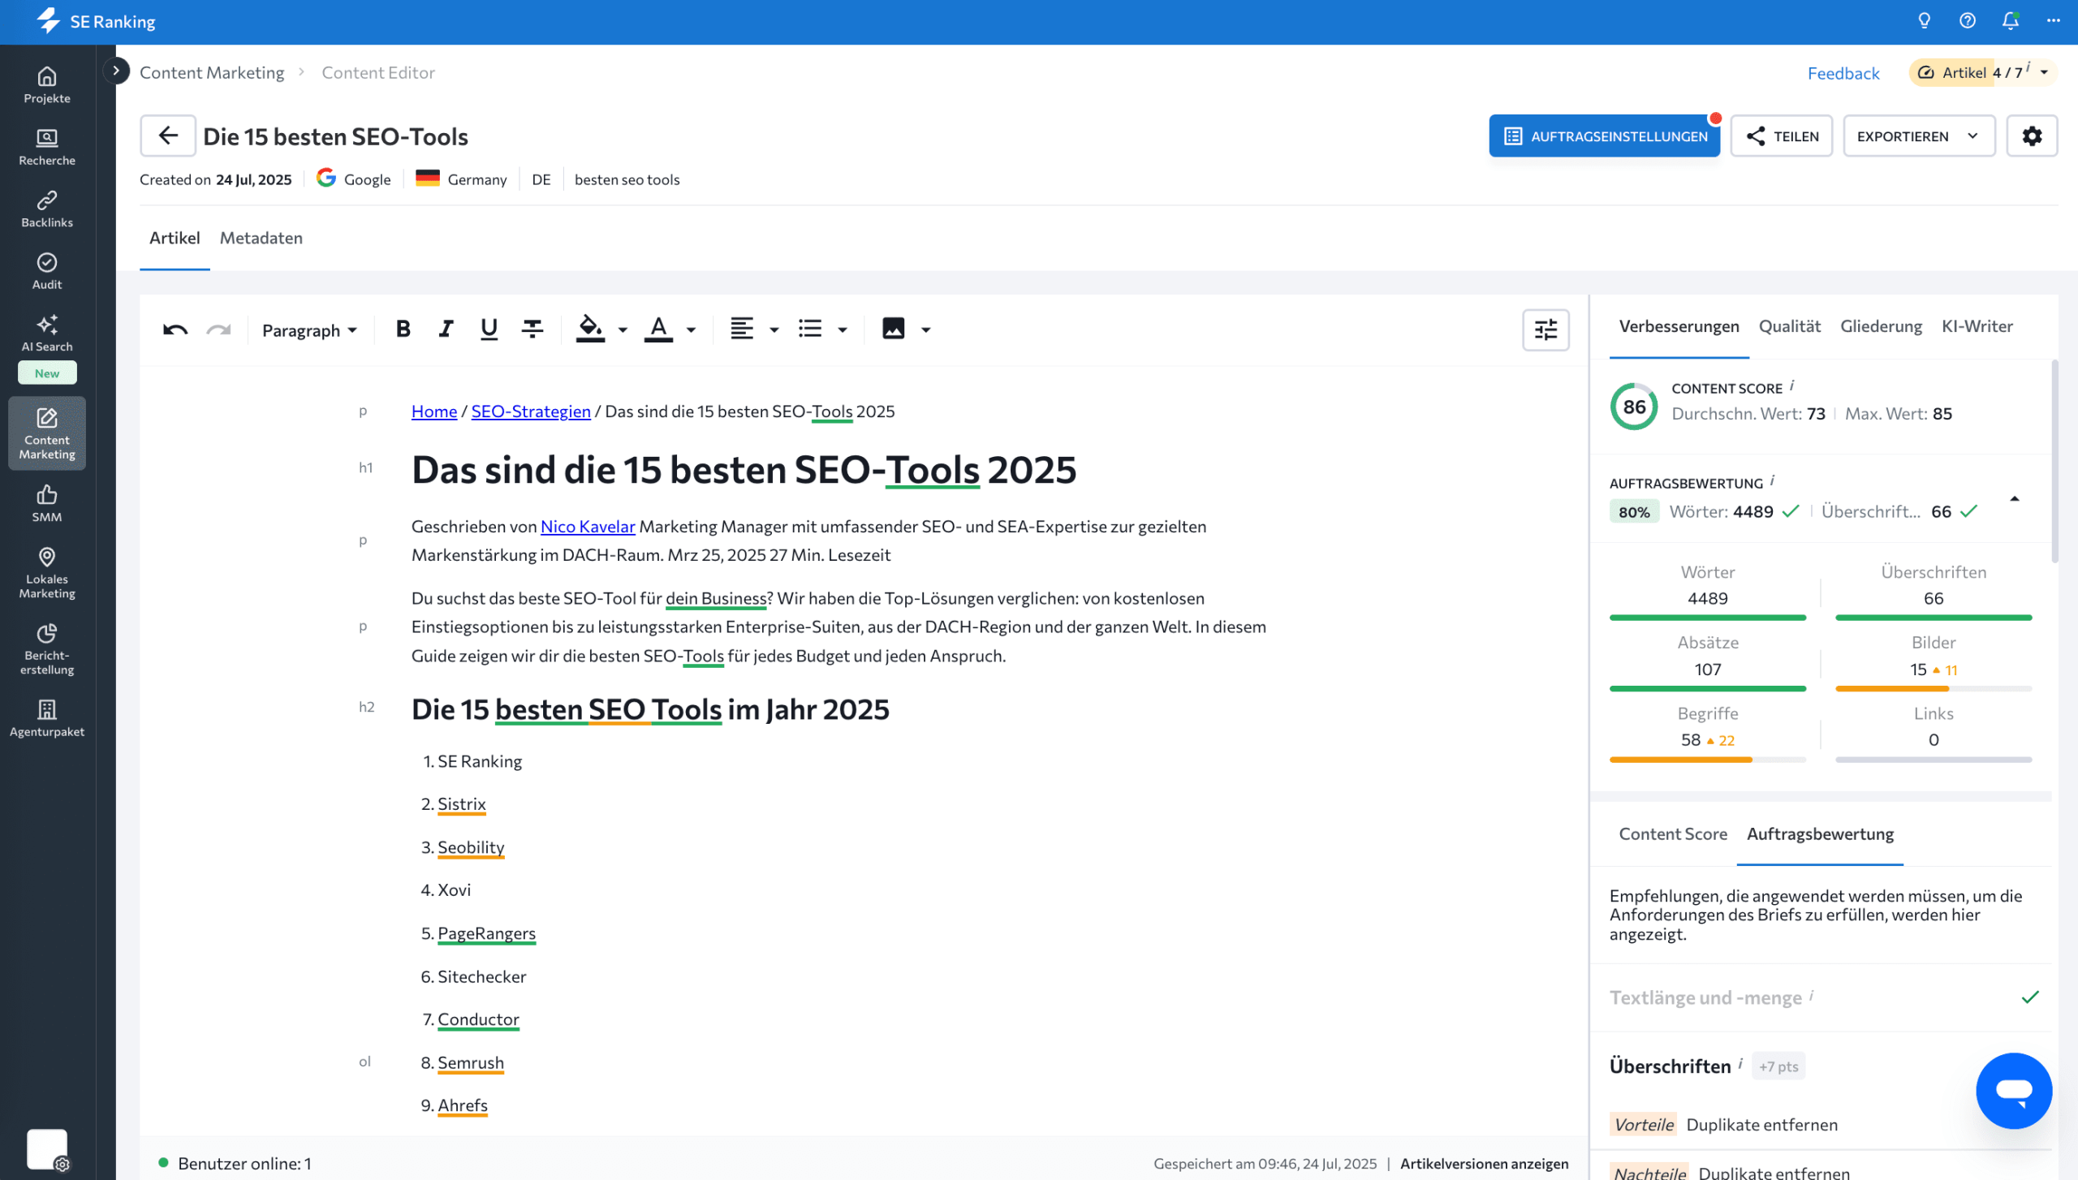2078x1180 pixels.
Task: Select the Auftragsbewertung sub-tab
Action: (x=1820, y=834)
